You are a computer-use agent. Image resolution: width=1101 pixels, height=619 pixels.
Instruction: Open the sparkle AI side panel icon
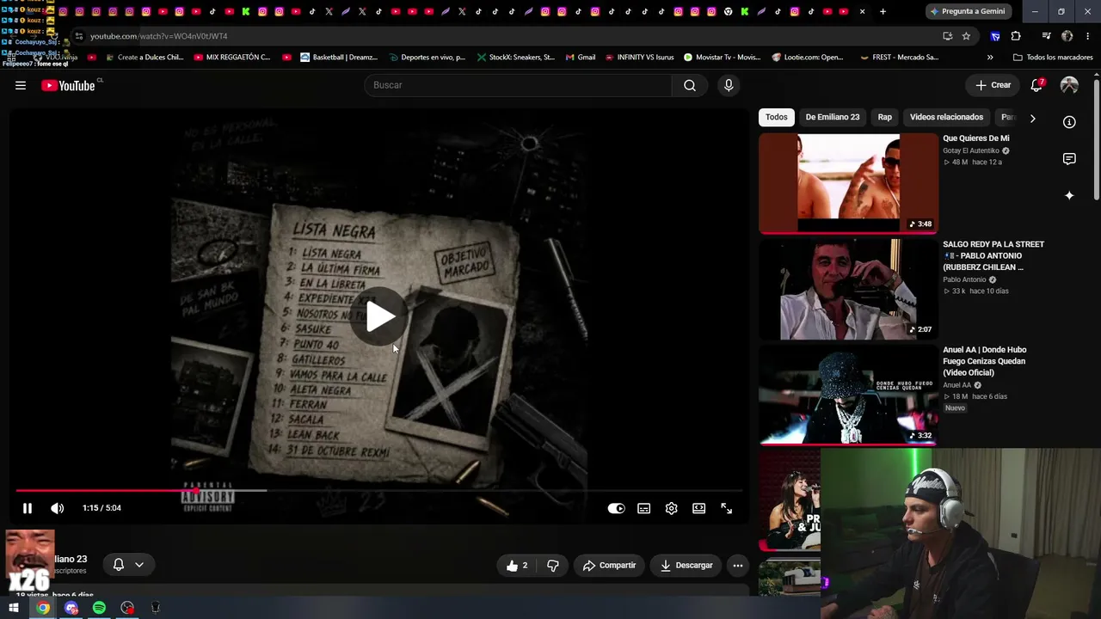pos(1069,196)
